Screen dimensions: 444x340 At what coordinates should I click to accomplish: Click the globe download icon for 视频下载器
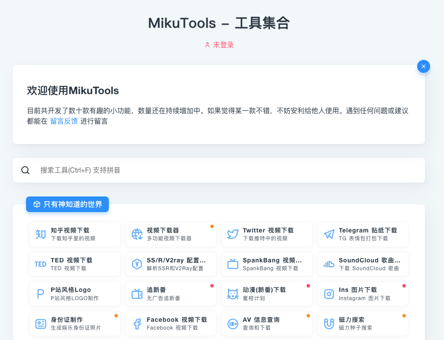[x=137, y=234]
